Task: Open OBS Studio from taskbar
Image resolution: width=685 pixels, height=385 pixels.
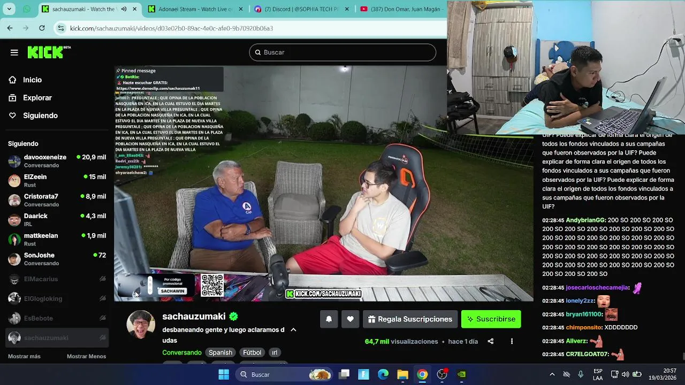Action: (x=442, y=374)
